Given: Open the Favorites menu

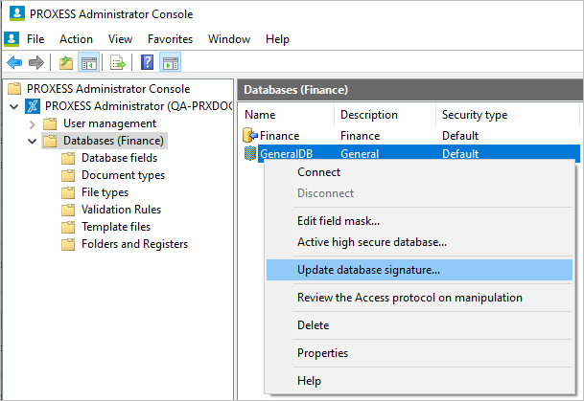Looking at the screenshot, I should tap(170, 39).
